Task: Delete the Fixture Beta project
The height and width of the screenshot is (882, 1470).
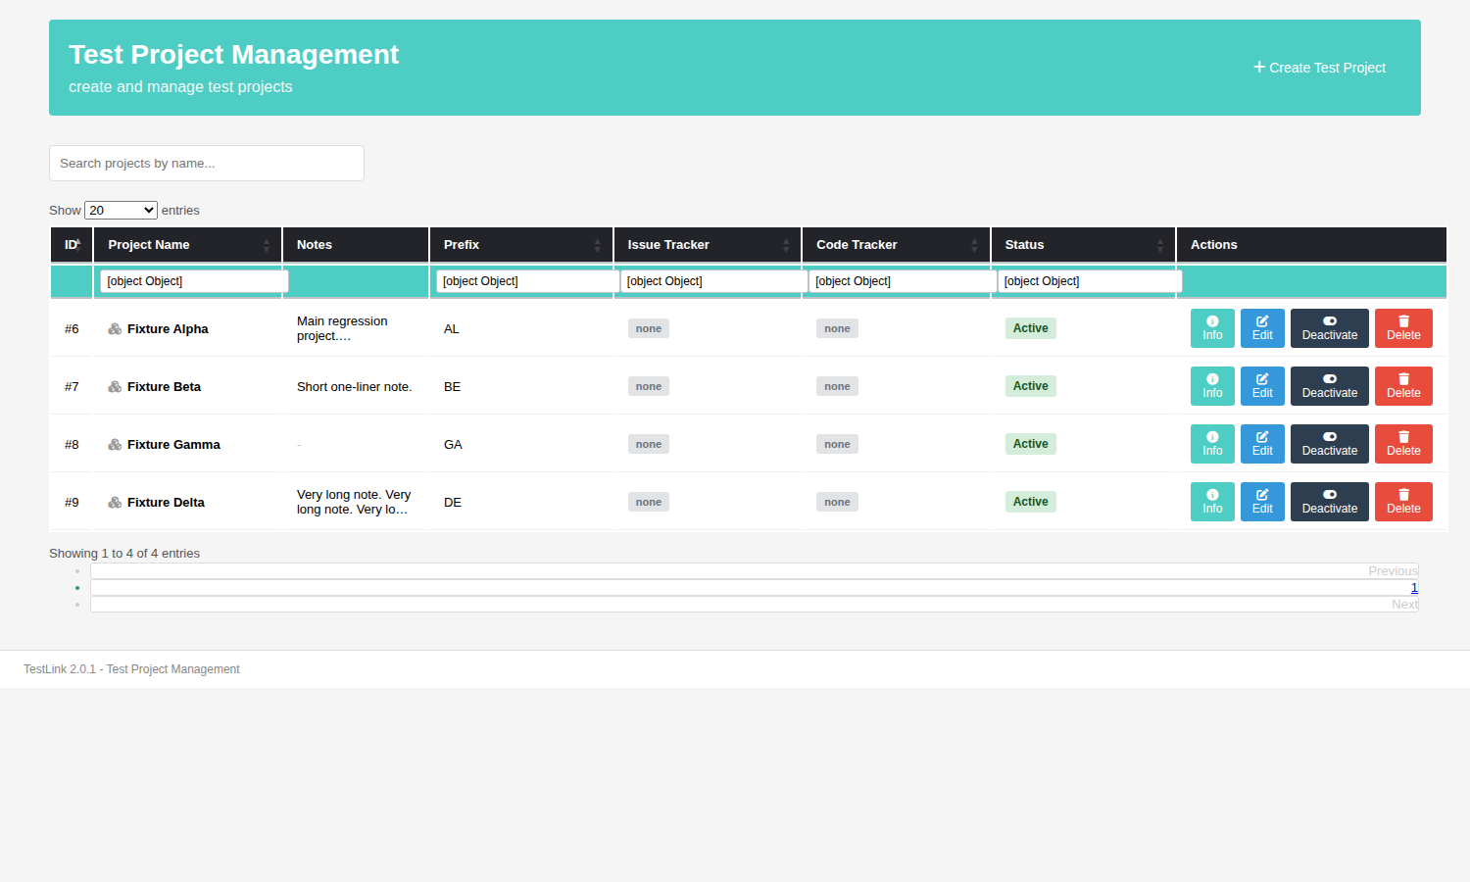Action: [1403, 386]
